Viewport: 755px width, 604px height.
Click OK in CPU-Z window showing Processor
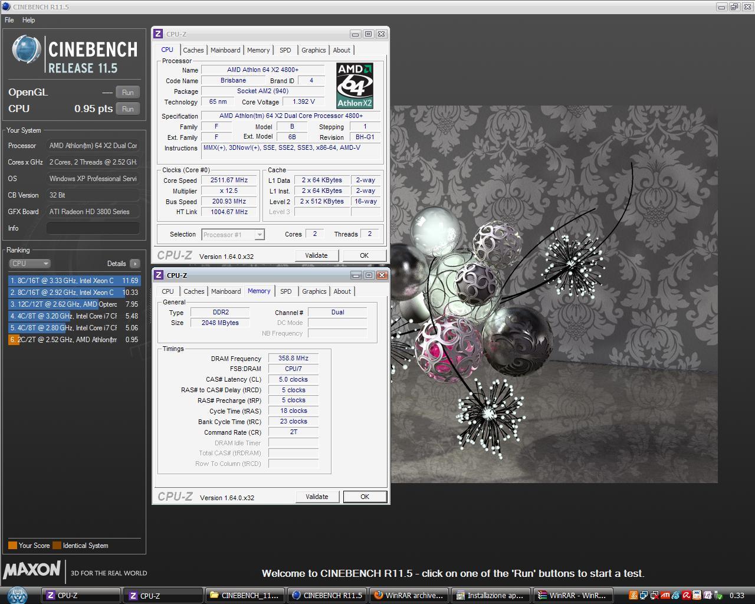point(364,255)
